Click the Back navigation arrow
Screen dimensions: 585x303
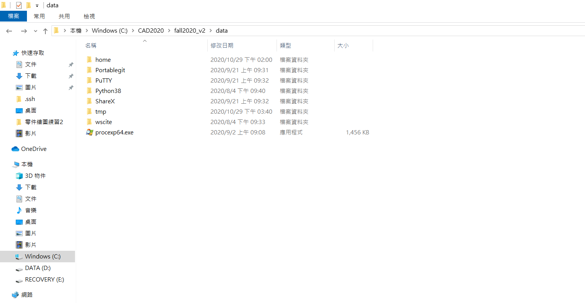click(9, 31)
